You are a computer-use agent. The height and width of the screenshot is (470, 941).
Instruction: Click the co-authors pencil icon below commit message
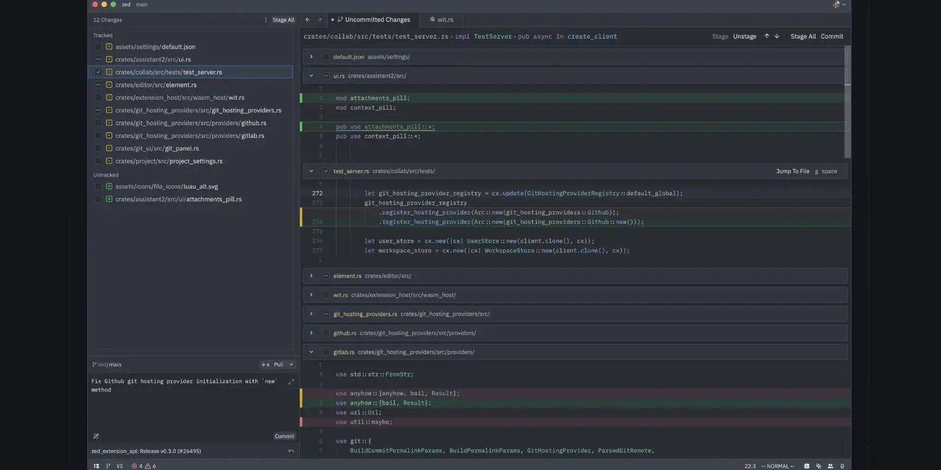tap(96, 436)
